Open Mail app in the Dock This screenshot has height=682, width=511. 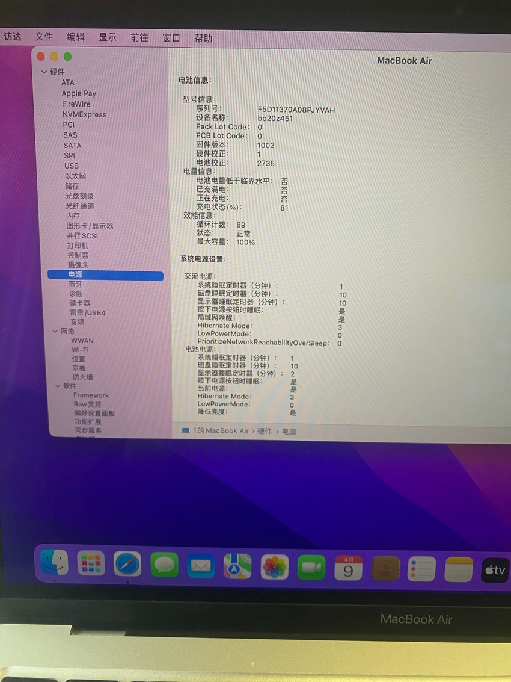pos(201,566)
